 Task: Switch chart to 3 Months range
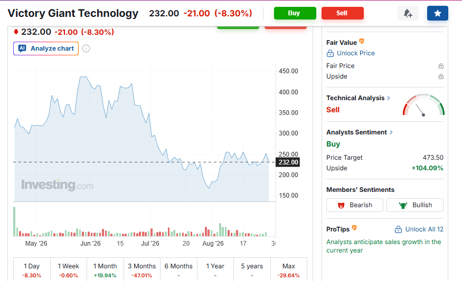point(142,270)
